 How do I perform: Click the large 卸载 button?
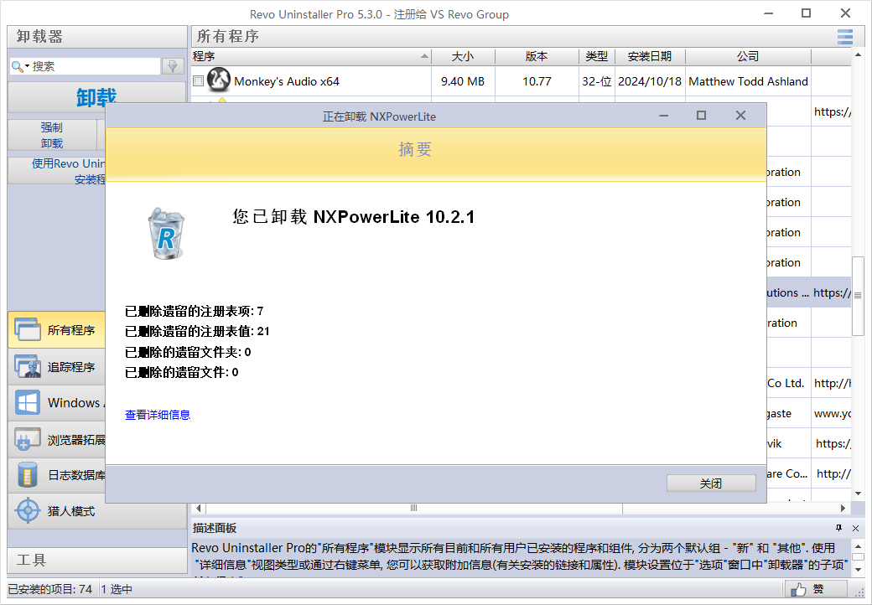96,97
